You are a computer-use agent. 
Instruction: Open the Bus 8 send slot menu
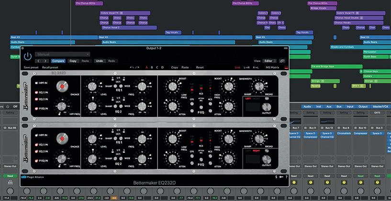click(344, 128)
